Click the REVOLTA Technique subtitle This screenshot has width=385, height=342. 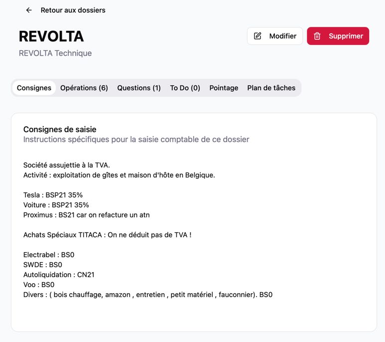[55, 53]
